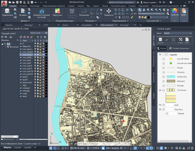The image size is (195, 151).
Task: Click the Сервис tools icon in task pane
Action: tap(180, 40)
